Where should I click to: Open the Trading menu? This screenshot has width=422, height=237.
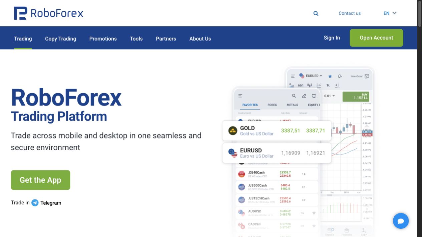(x=23, y=39)
